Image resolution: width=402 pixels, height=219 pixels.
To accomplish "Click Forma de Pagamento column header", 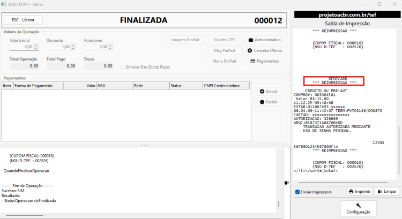I will tap(38, 86).
